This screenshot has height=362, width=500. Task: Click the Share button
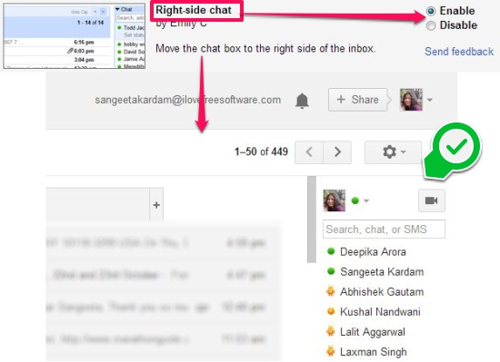(358, 100)
